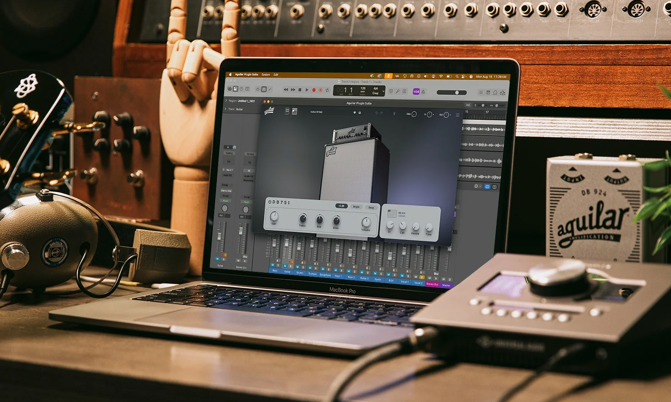
Task: Mute the Drums channel in the mixer
Action: [x=297, y=267]
